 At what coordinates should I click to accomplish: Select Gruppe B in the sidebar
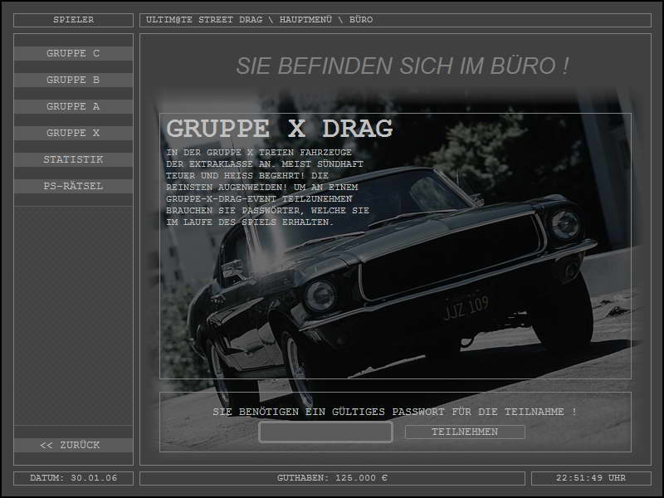pos(73,80)
